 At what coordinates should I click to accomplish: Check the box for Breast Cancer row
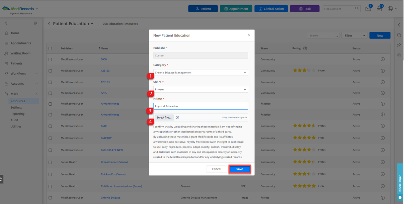(x=50, y=162)
